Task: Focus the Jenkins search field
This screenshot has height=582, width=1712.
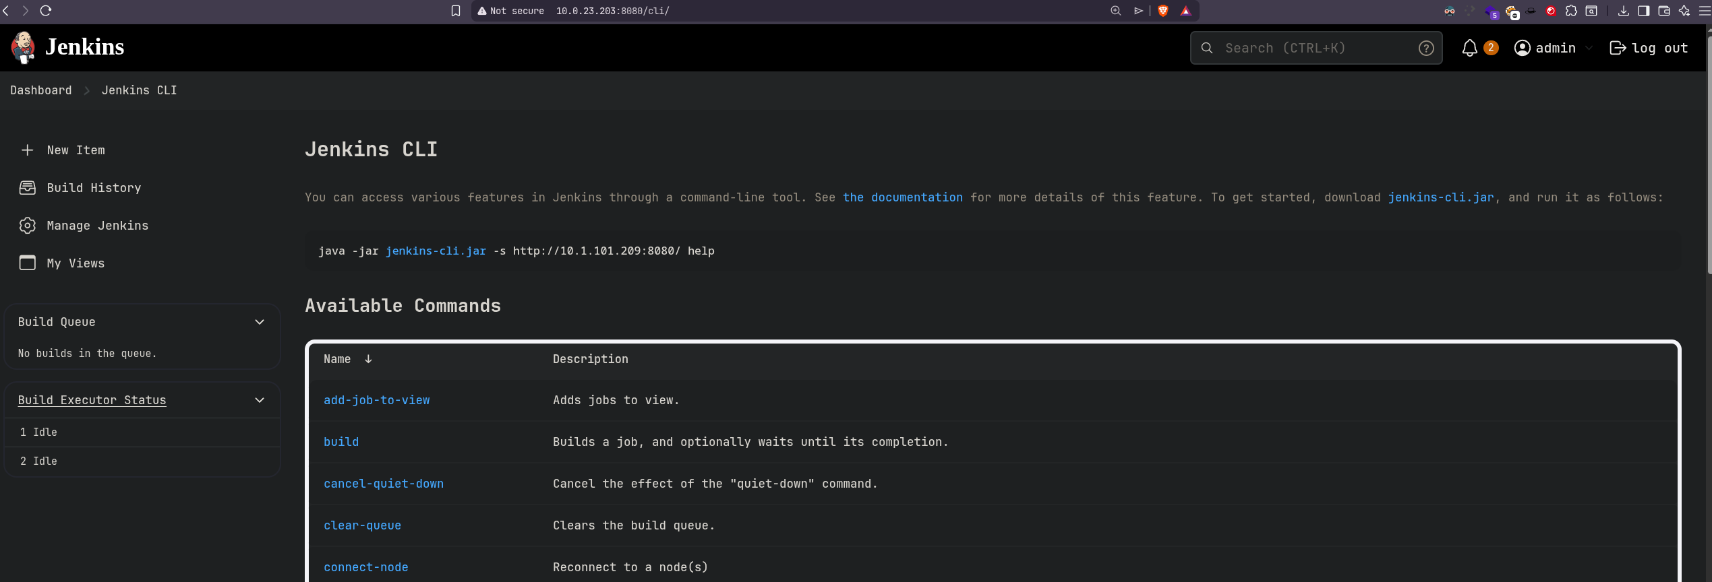Action: point(1315,48)
